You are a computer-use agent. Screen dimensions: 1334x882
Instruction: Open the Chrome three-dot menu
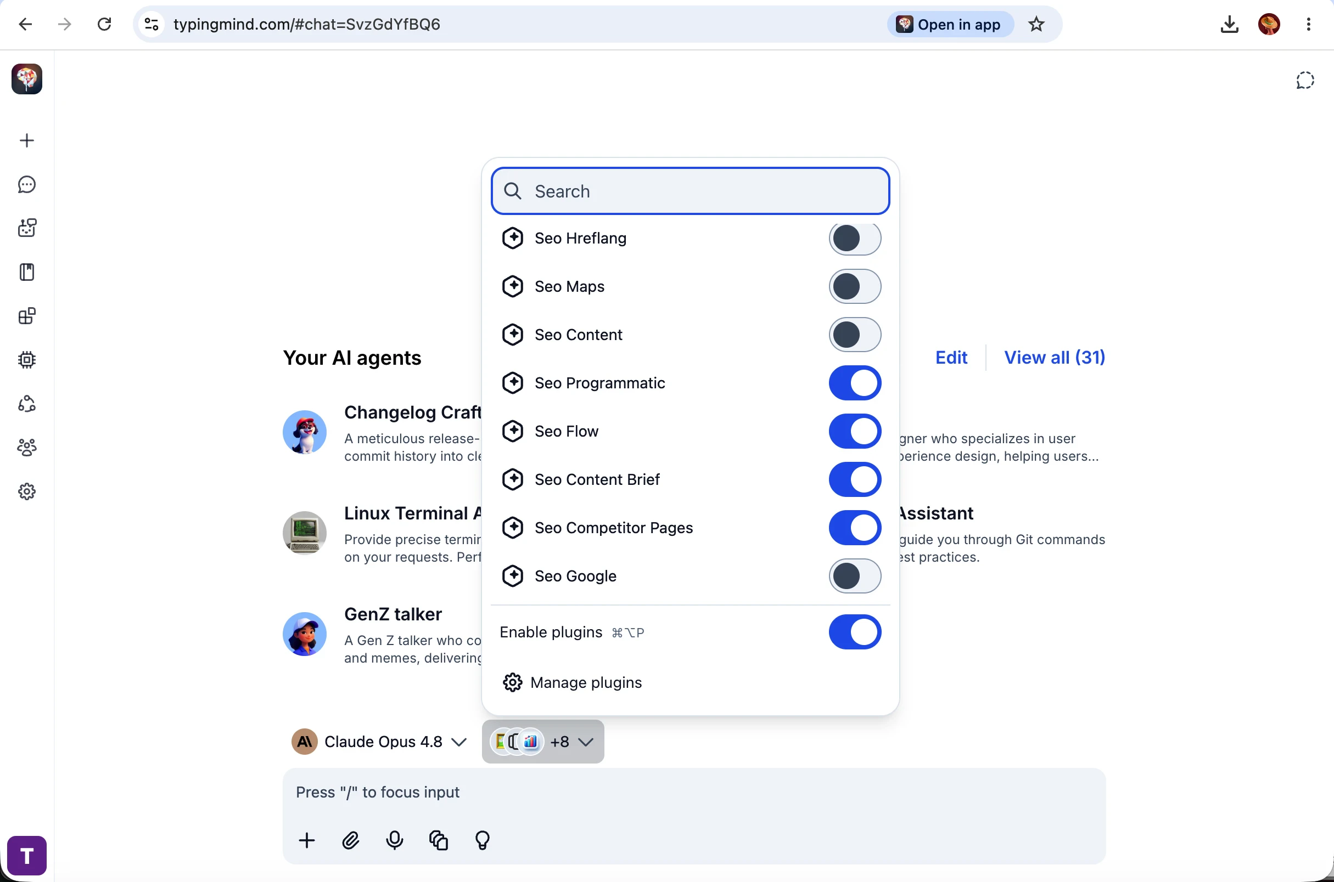[x=1309, y=24]
